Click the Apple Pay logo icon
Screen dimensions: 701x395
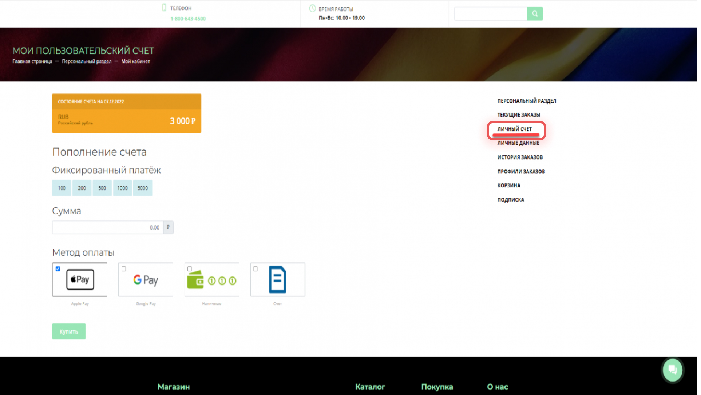coord(80,280)
